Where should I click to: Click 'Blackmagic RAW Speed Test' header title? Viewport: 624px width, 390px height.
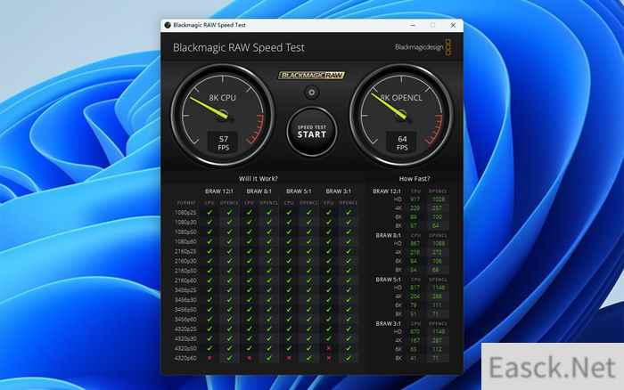click(238, 48)
